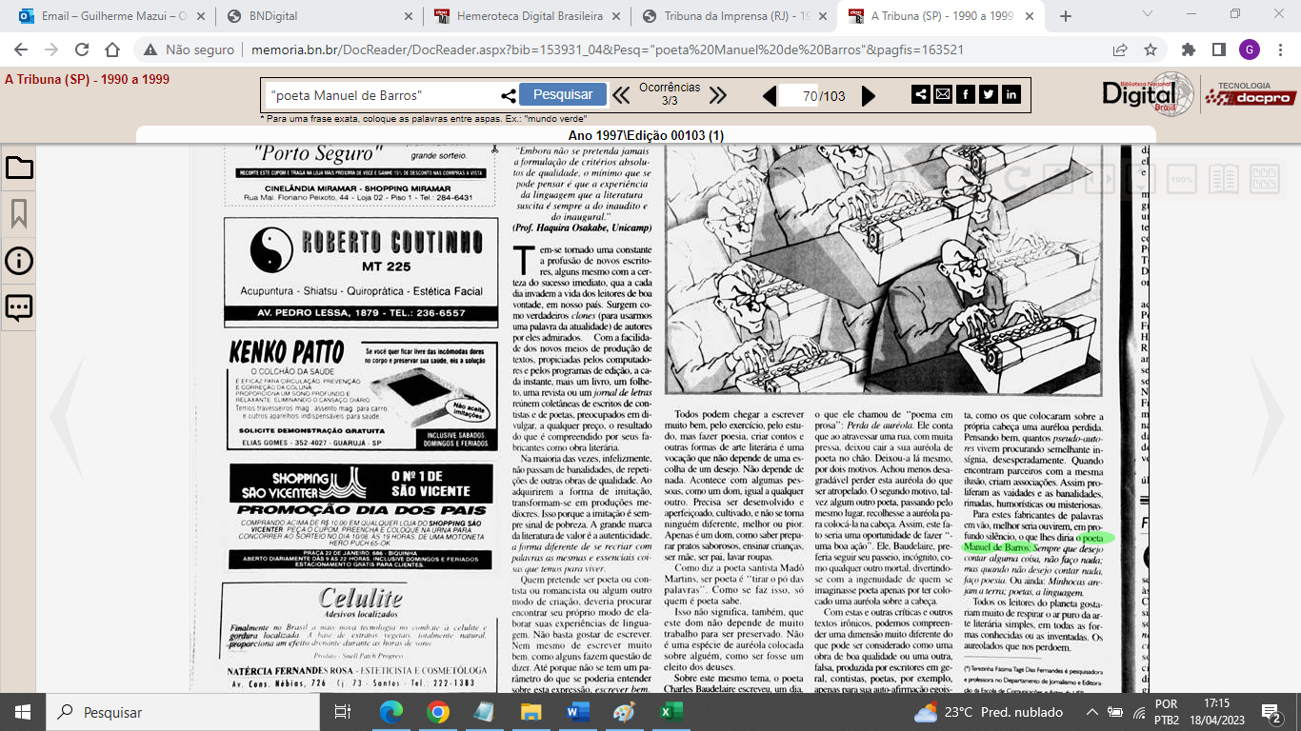
Task: Open the notification center with 2 alerts
Action: (x=1271, y=712)
